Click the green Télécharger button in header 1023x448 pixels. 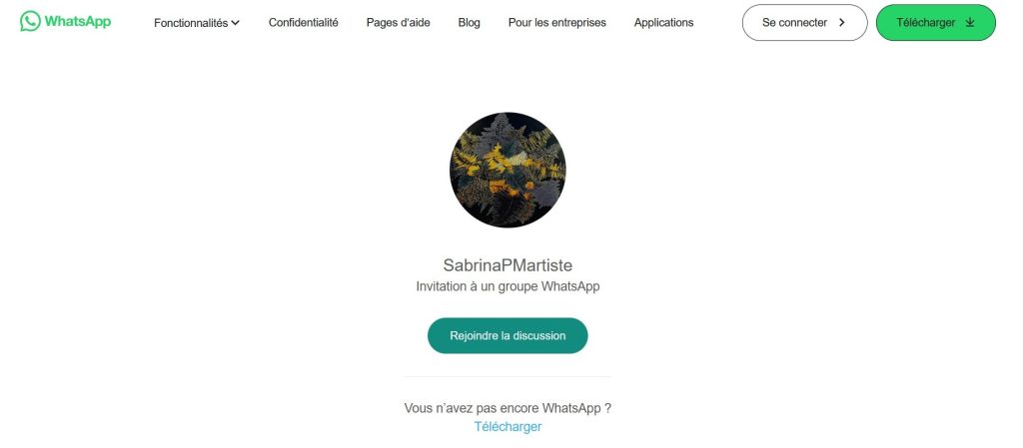point(935,23)
